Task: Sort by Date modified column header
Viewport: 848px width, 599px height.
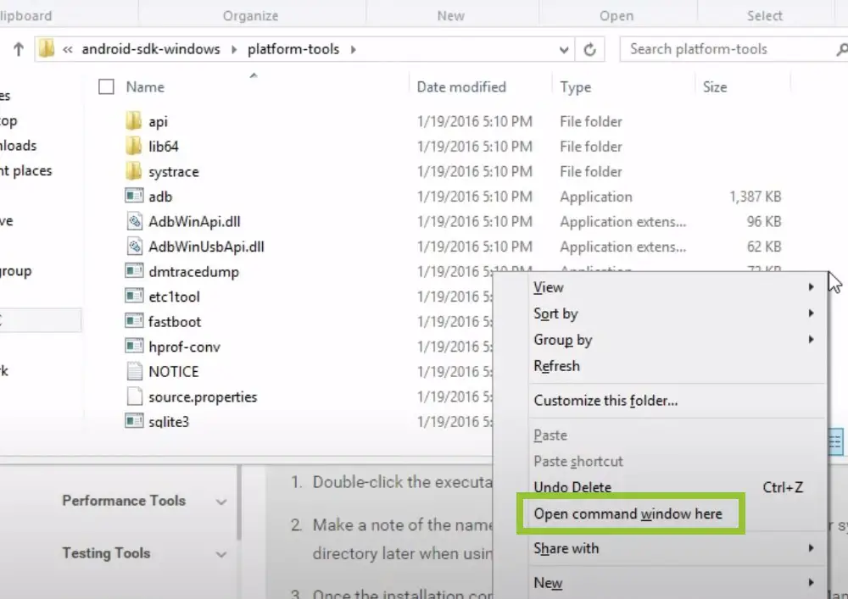Action: point(461,87)
